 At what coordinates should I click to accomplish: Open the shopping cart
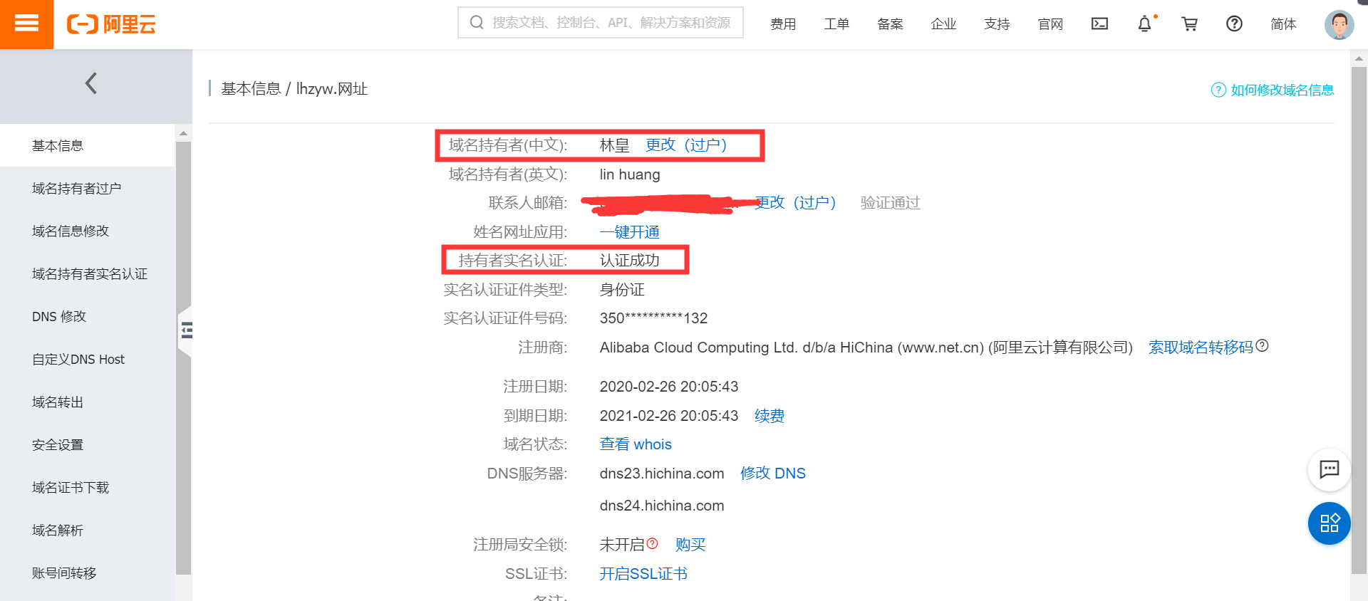click(x=1189, y=23)
